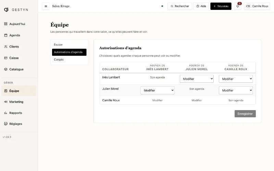274x171 pixels.
Task: Open Agenda from the sidebar
Action: click(19, 35)
